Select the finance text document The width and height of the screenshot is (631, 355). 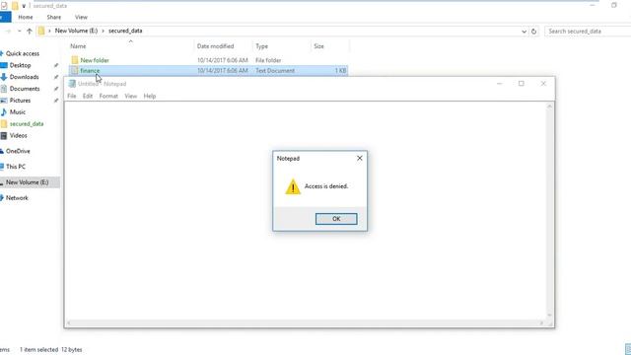coord(208,70)
